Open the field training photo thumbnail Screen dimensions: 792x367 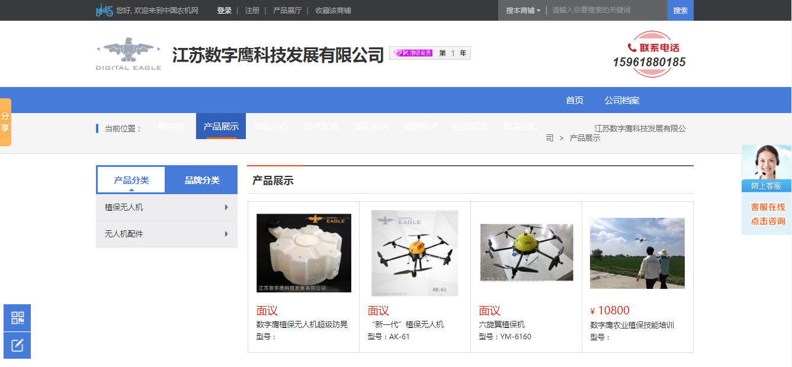(x=637, y=253)
